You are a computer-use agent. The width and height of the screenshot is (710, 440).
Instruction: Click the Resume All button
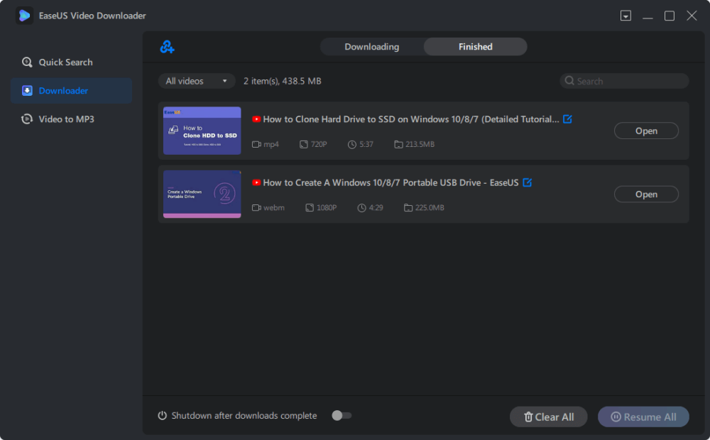[x=643, y=417]
